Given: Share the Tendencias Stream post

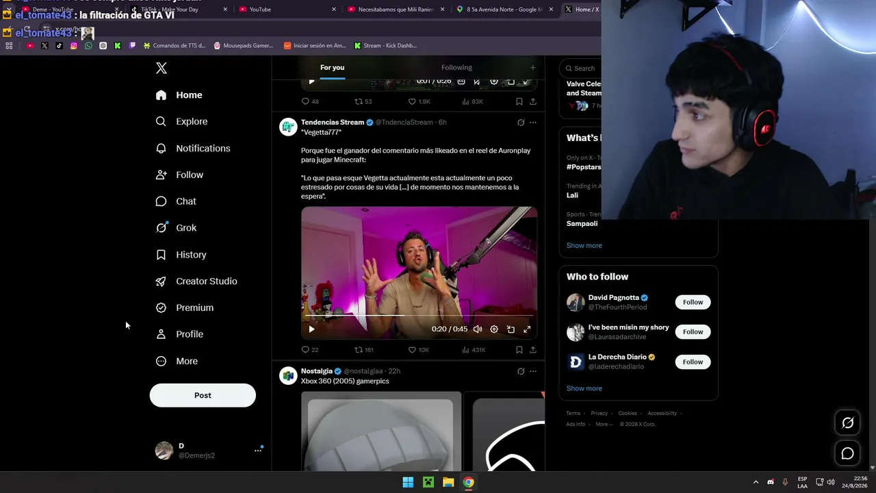Looking at the screenshot, I should click(532, 350).
